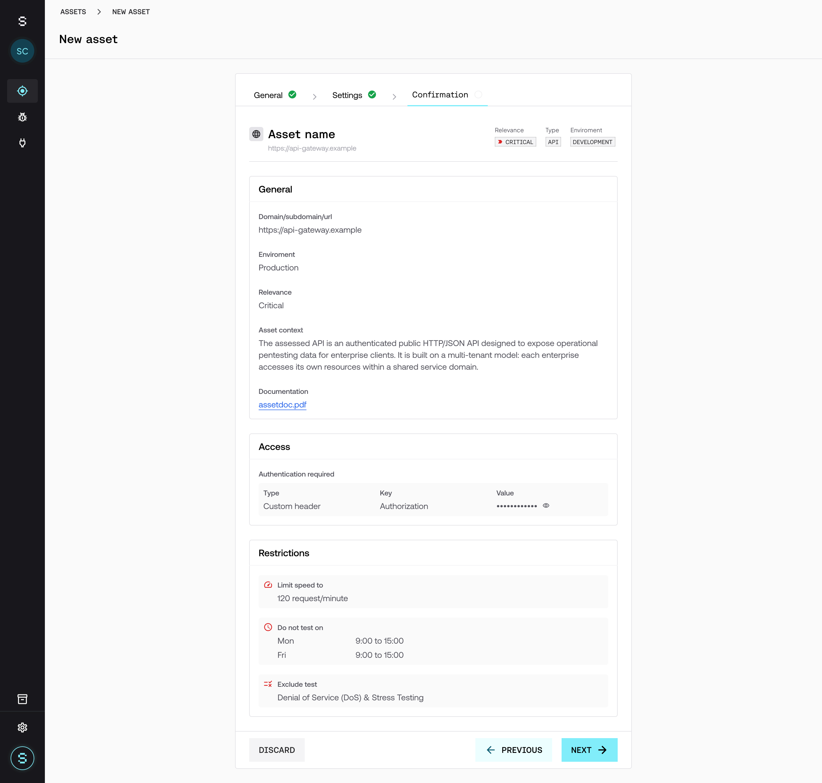Click the Confirmation step empty circle indicator

tap(478, 95)
